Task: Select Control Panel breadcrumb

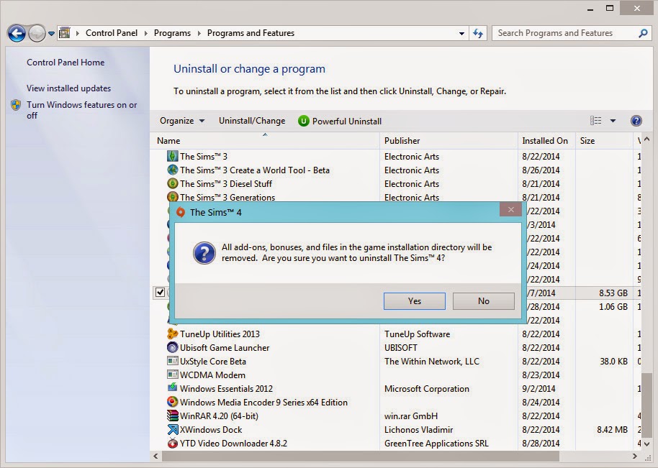Action: (111, 33)
